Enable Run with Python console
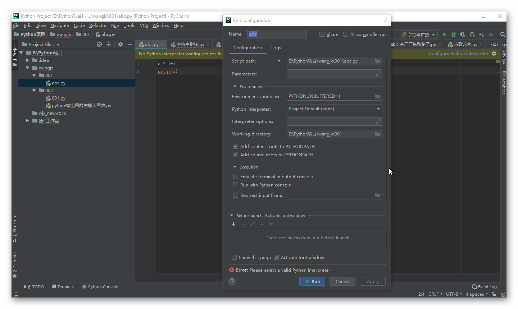The width and height of the screenshot is (518, 309). [236, 185]
